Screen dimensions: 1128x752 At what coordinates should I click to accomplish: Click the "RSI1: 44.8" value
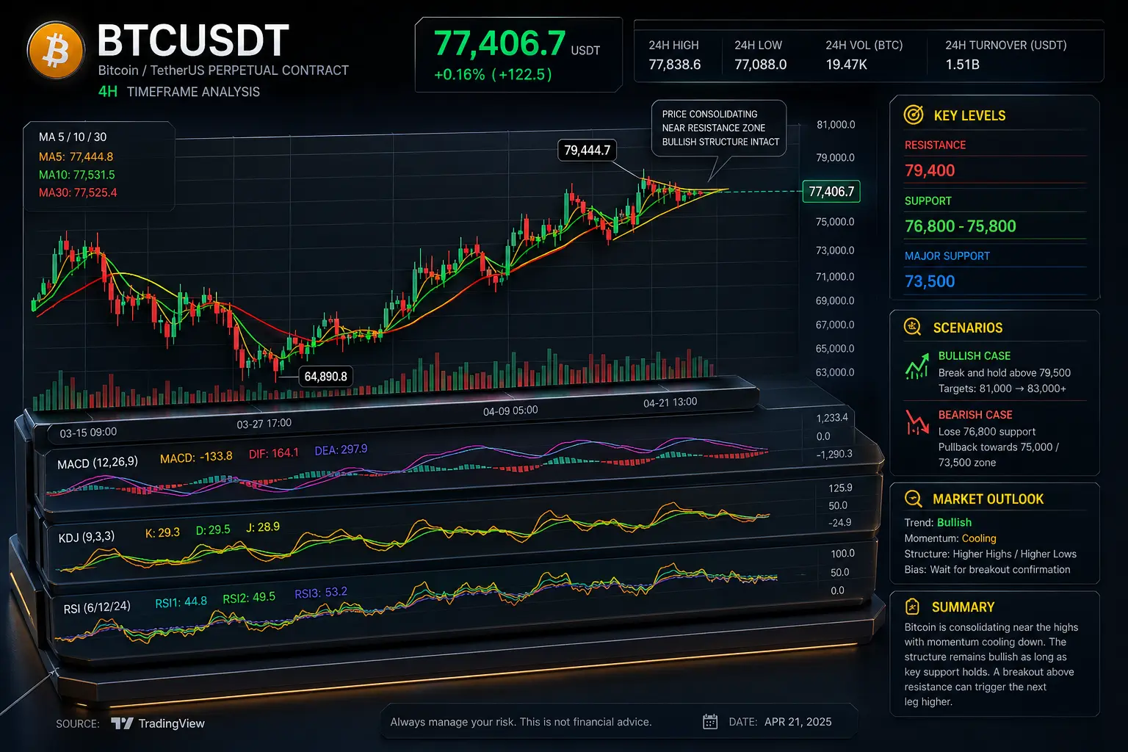click(181, 602)
